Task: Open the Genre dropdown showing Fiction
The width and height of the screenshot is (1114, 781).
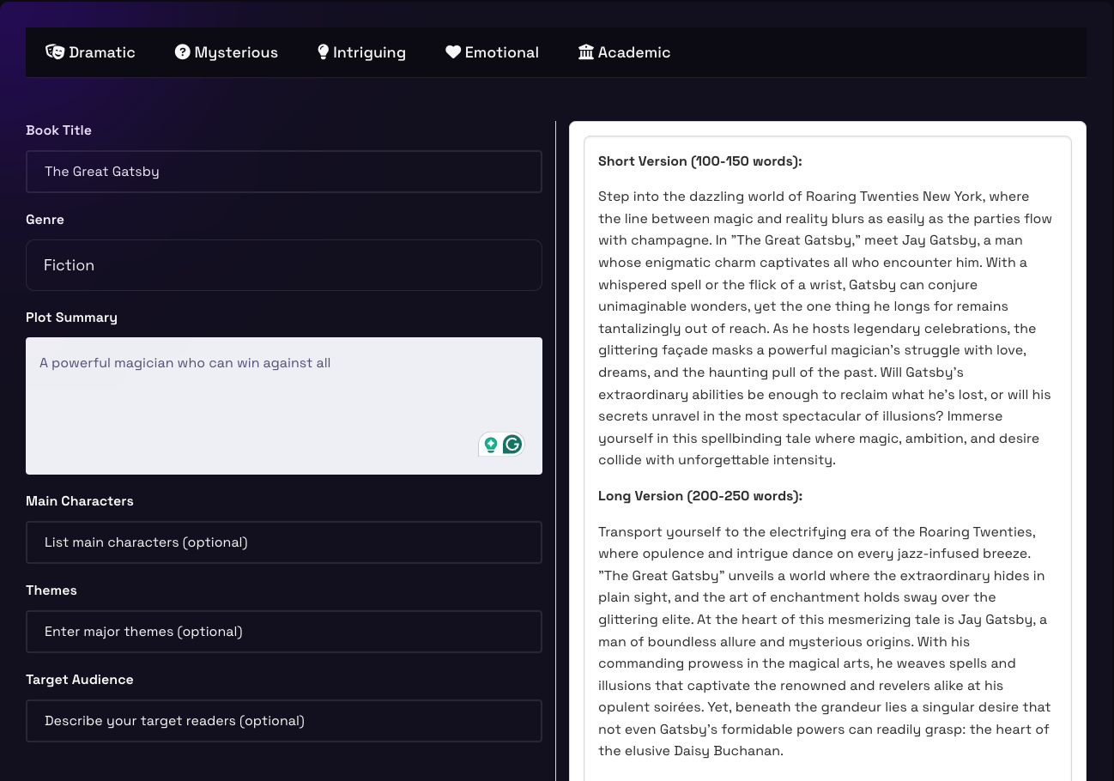Action: click(x=283, y=265)
